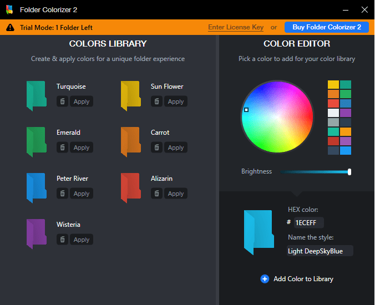
Task: Click the Folder Colorizer 2 app logo
Action: (9, 9)
